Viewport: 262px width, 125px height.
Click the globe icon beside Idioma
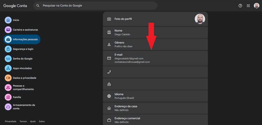coord(109,96)
